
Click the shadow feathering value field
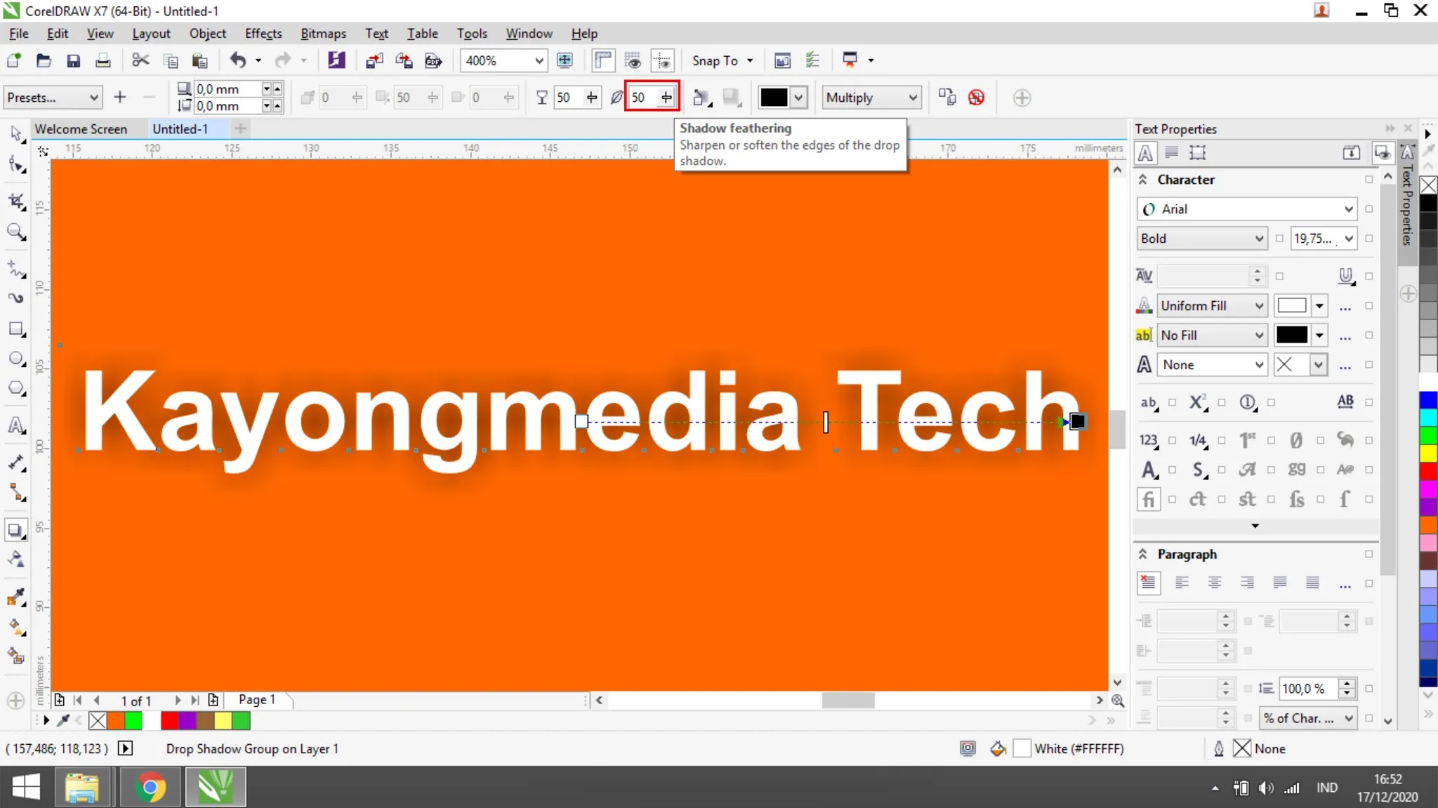pyautogui.click(x=642, y=98)
